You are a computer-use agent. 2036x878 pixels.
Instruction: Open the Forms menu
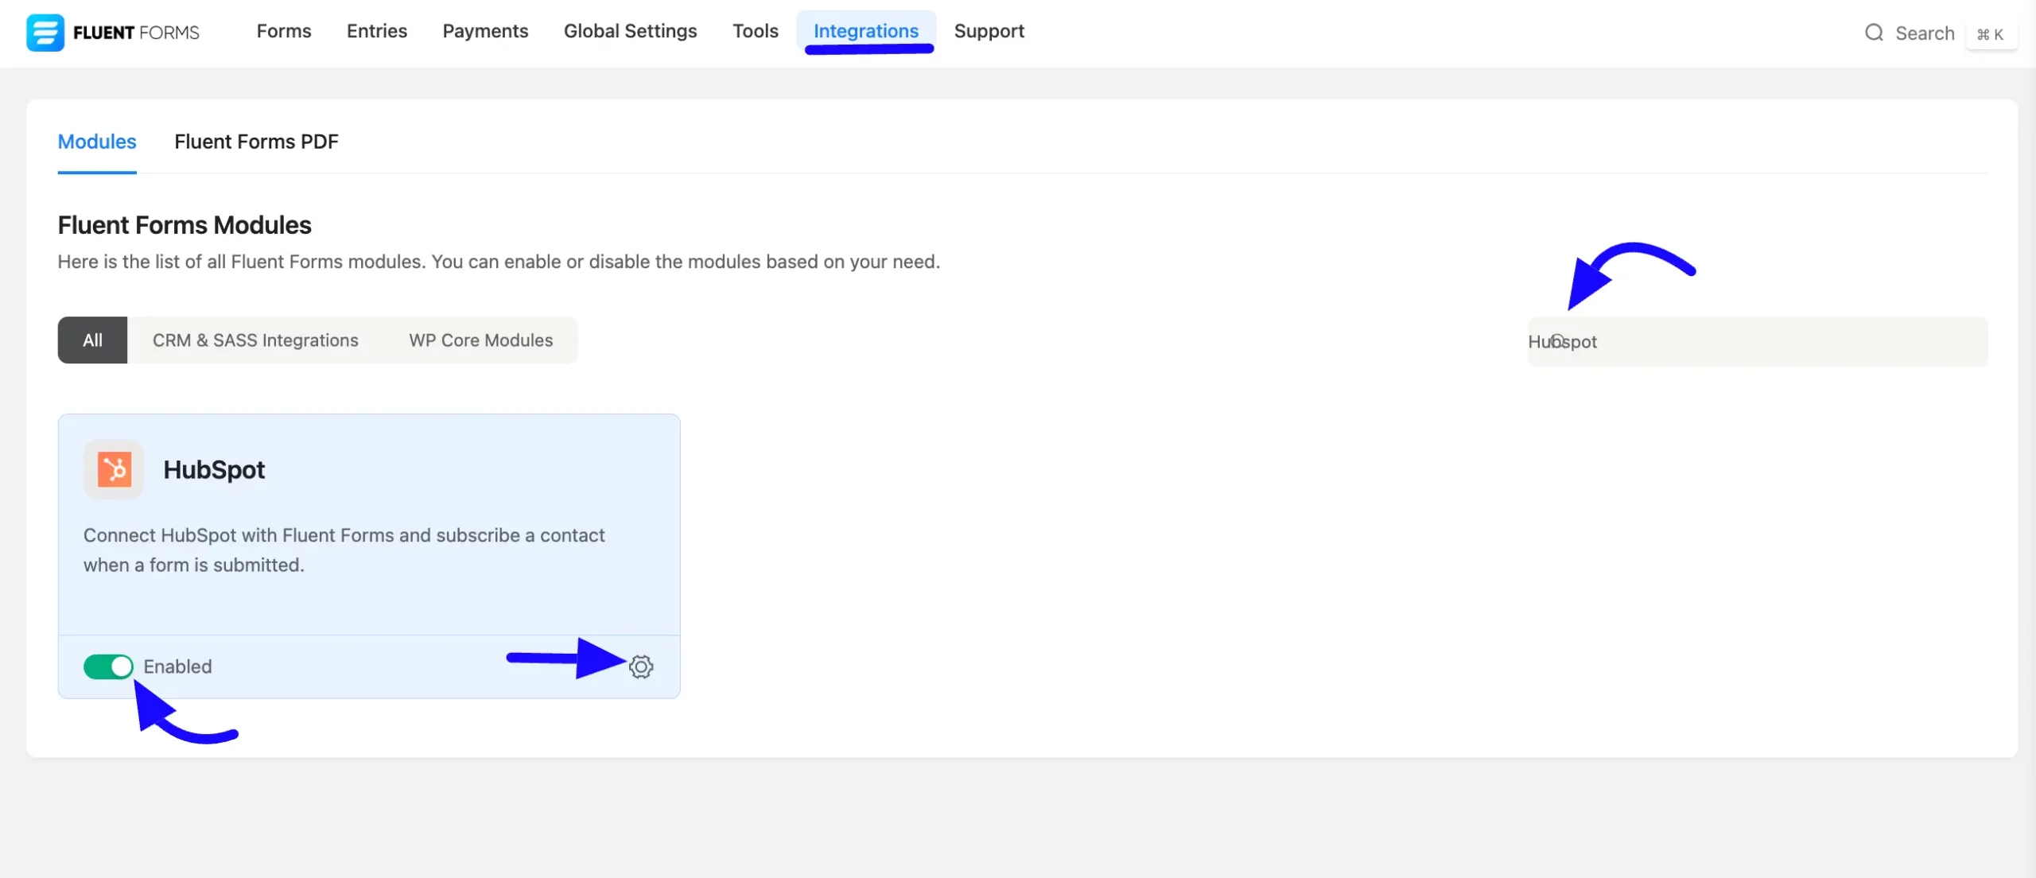[x=283, y=31]
